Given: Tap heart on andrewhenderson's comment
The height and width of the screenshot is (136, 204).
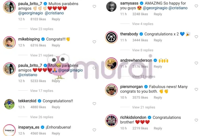Looking at the screenshot, I should (x=196, y=63).
